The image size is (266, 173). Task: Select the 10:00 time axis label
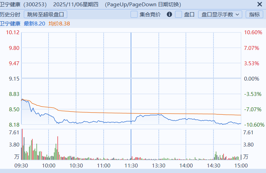coord(48,165)
